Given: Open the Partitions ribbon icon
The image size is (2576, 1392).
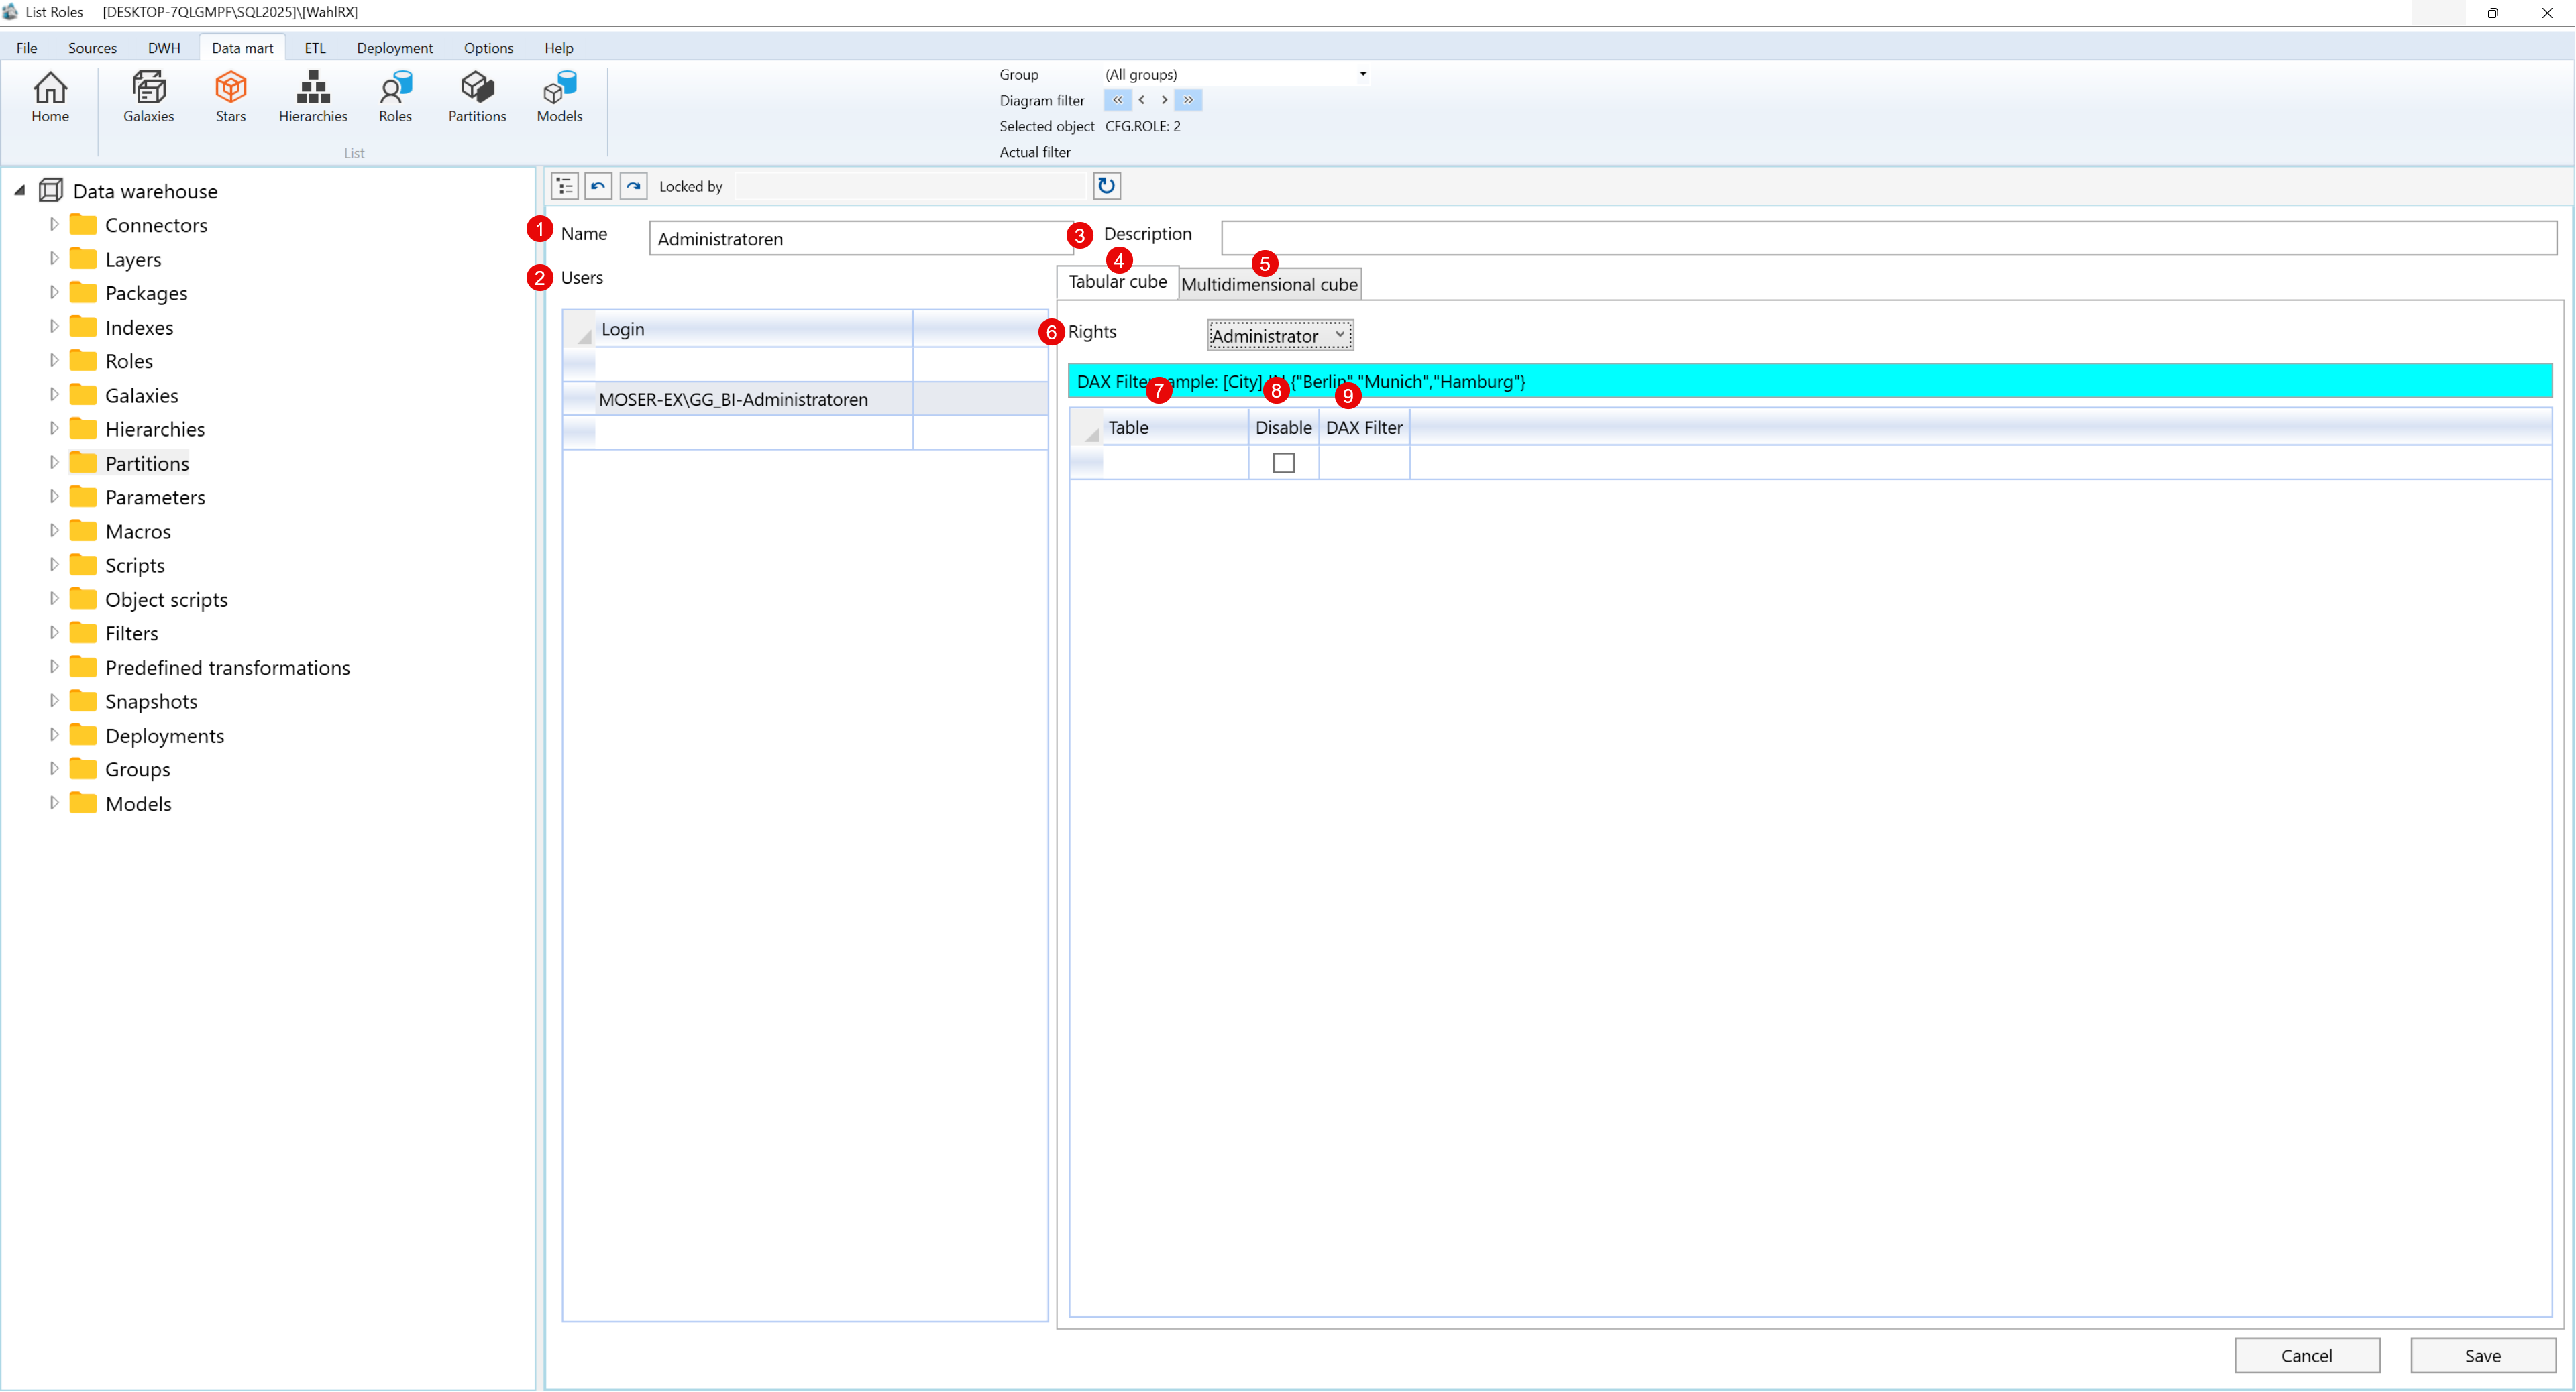Looking at the screenshot, I should (x=477, y=96).
